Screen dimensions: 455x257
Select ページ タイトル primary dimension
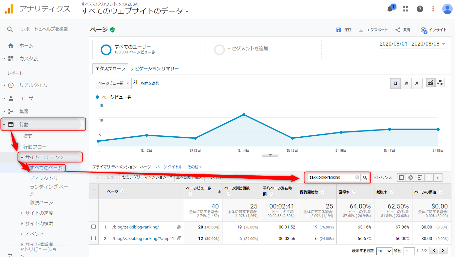coord(169,167)
